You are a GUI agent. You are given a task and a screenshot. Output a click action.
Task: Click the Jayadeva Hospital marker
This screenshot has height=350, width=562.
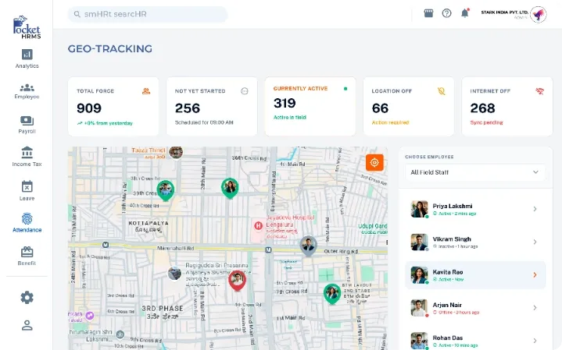[x=258, y=225]
